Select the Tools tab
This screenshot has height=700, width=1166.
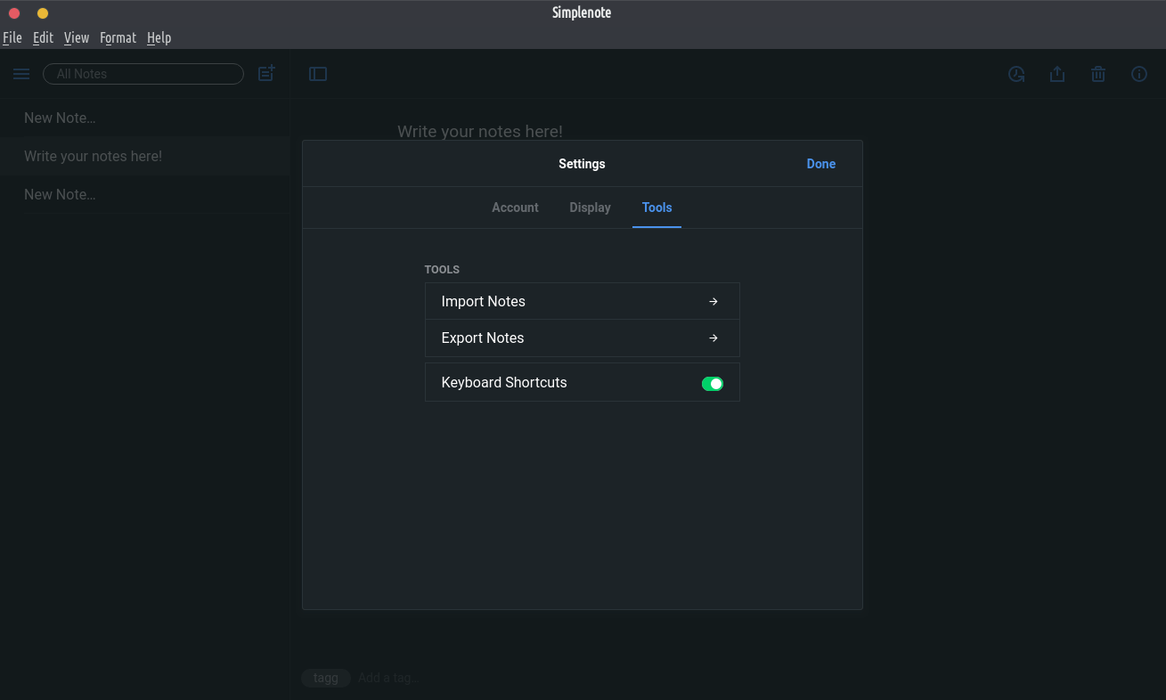(x=656, y=208)
